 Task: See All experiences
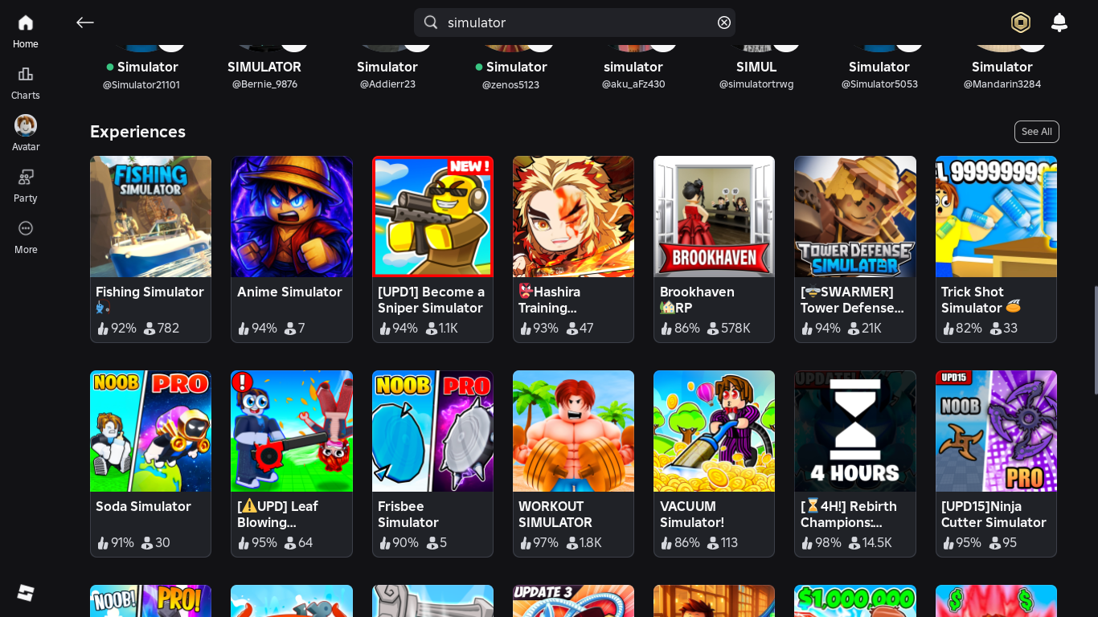(x=1037, y=132)
